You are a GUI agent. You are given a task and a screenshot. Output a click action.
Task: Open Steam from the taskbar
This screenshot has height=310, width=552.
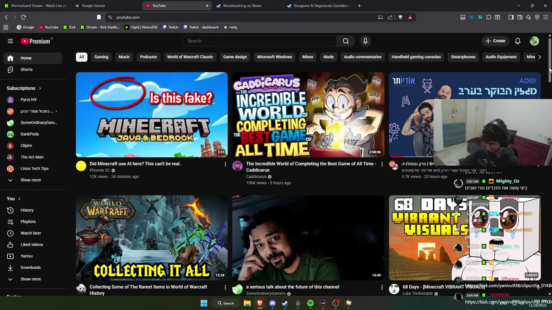285,303
